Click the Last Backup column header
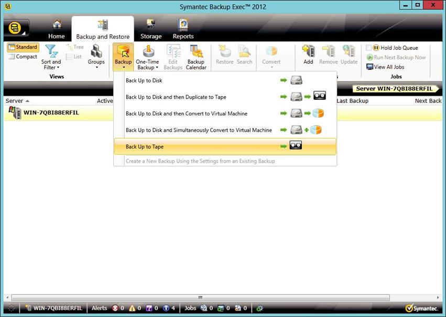 pyautogui.click(x=352, y=101)
